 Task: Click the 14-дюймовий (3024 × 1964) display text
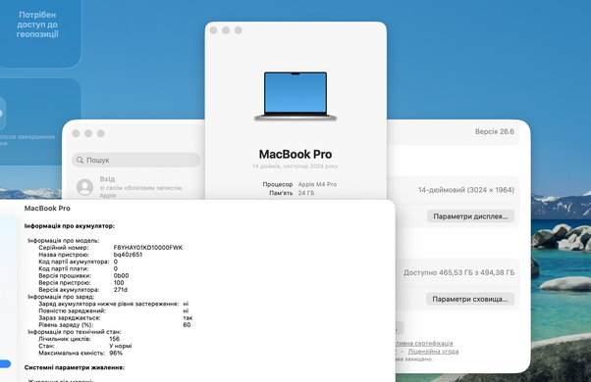point(466,190)
